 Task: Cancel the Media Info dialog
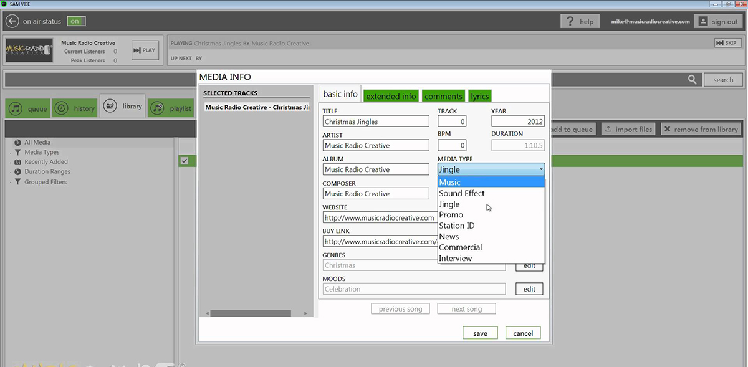click(523, 333)
